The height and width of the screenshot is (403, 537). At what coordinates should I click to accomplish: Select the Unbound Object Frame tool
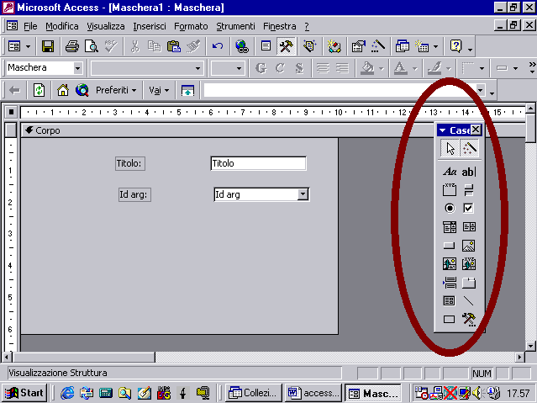(x=450, y=263)
